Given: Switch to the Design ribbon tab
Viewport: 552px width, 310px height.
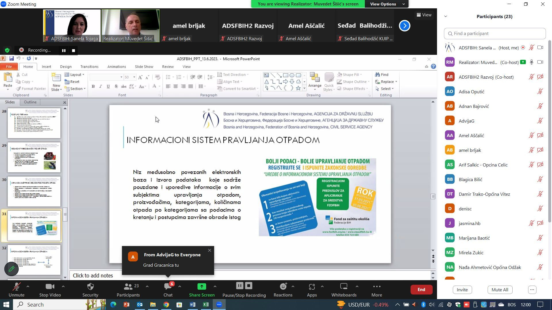Looking at the screenshot, I should pyautogui.click(x=66, y=67).
